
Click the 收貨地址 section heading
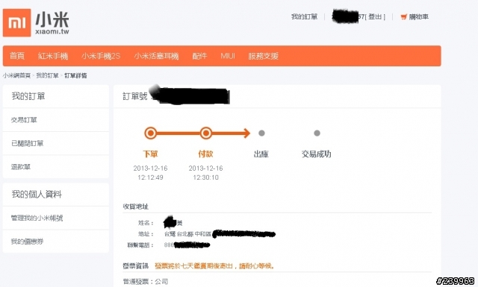click(136, 206)
